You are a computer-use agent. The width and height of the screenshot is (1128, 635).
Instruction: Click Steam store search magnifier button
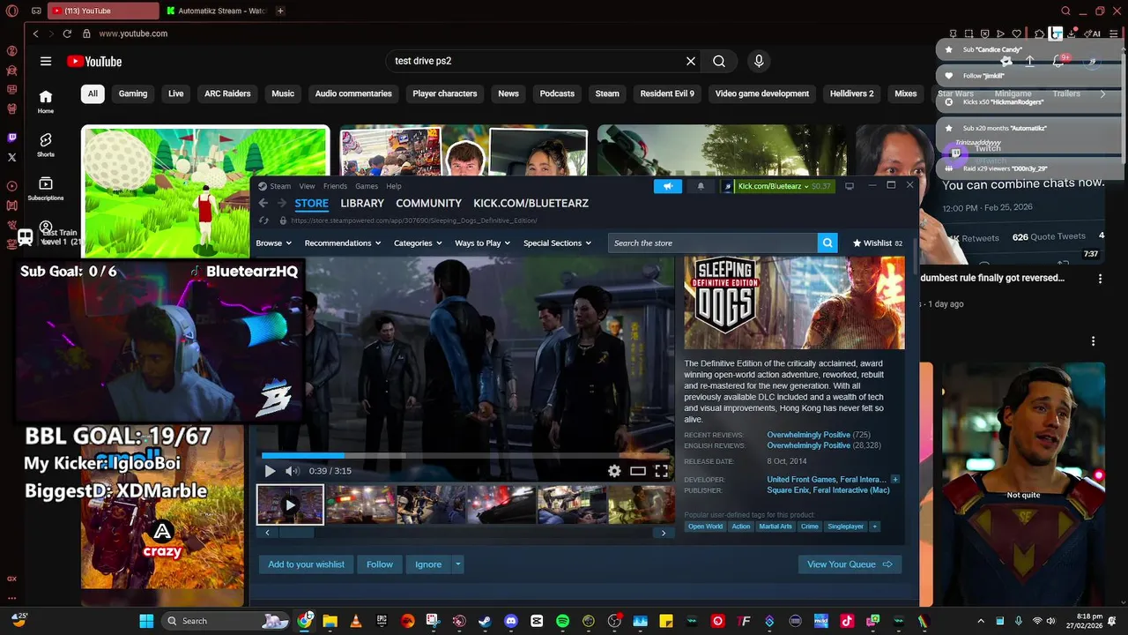click(x=827, y=243)
